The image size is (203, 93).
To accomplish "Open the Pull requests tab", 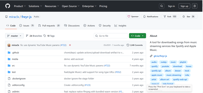I will point(49,26).
